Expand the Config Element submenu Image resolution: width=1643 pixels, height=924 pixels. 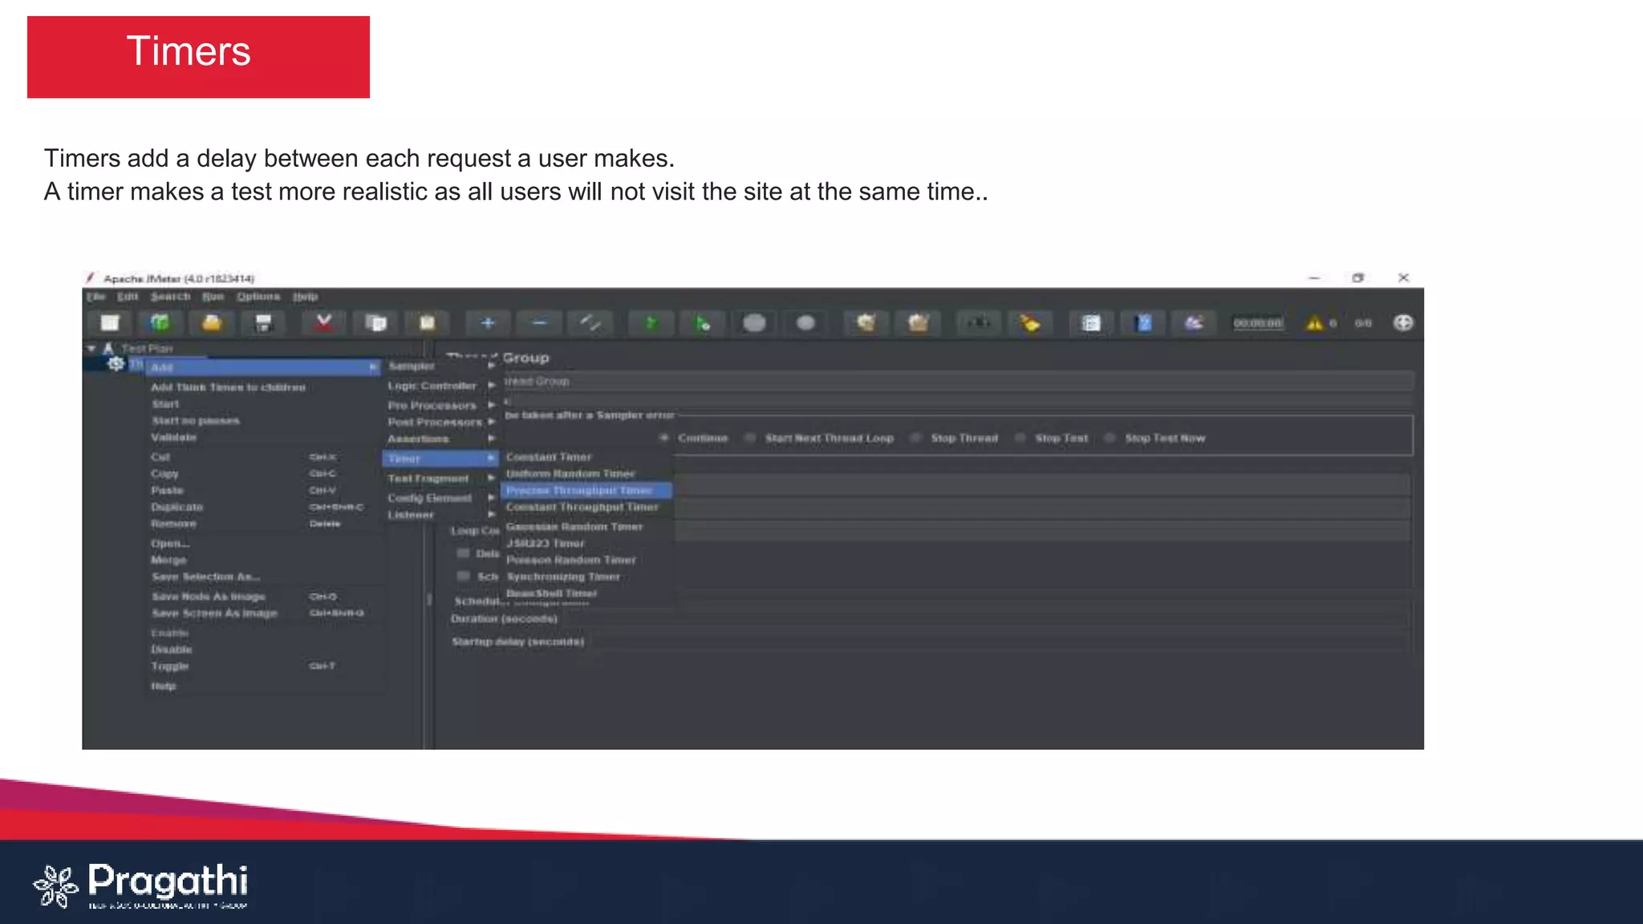(x=441, y=498)
